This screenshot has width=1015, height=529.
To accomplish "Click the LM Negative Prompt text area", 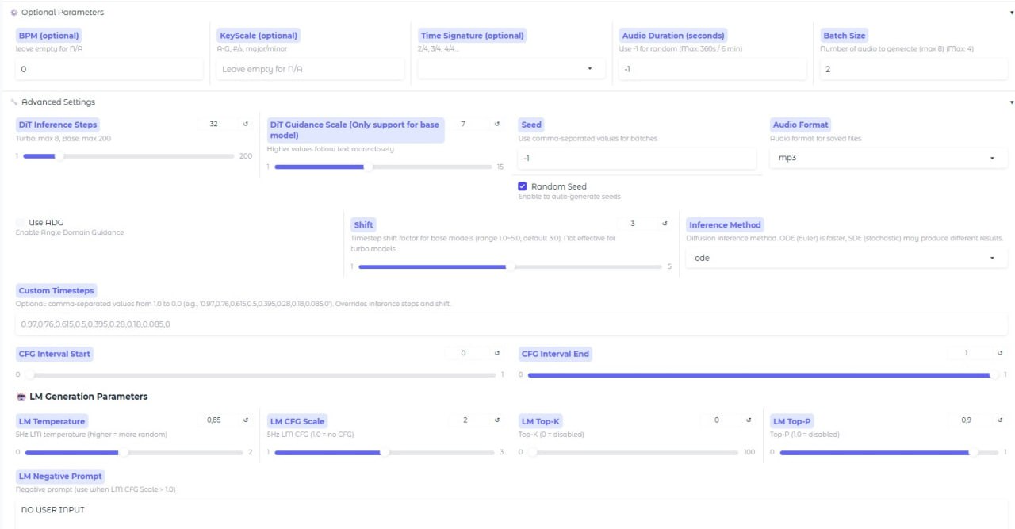I will pyautogui.click(x=511, y=513).
